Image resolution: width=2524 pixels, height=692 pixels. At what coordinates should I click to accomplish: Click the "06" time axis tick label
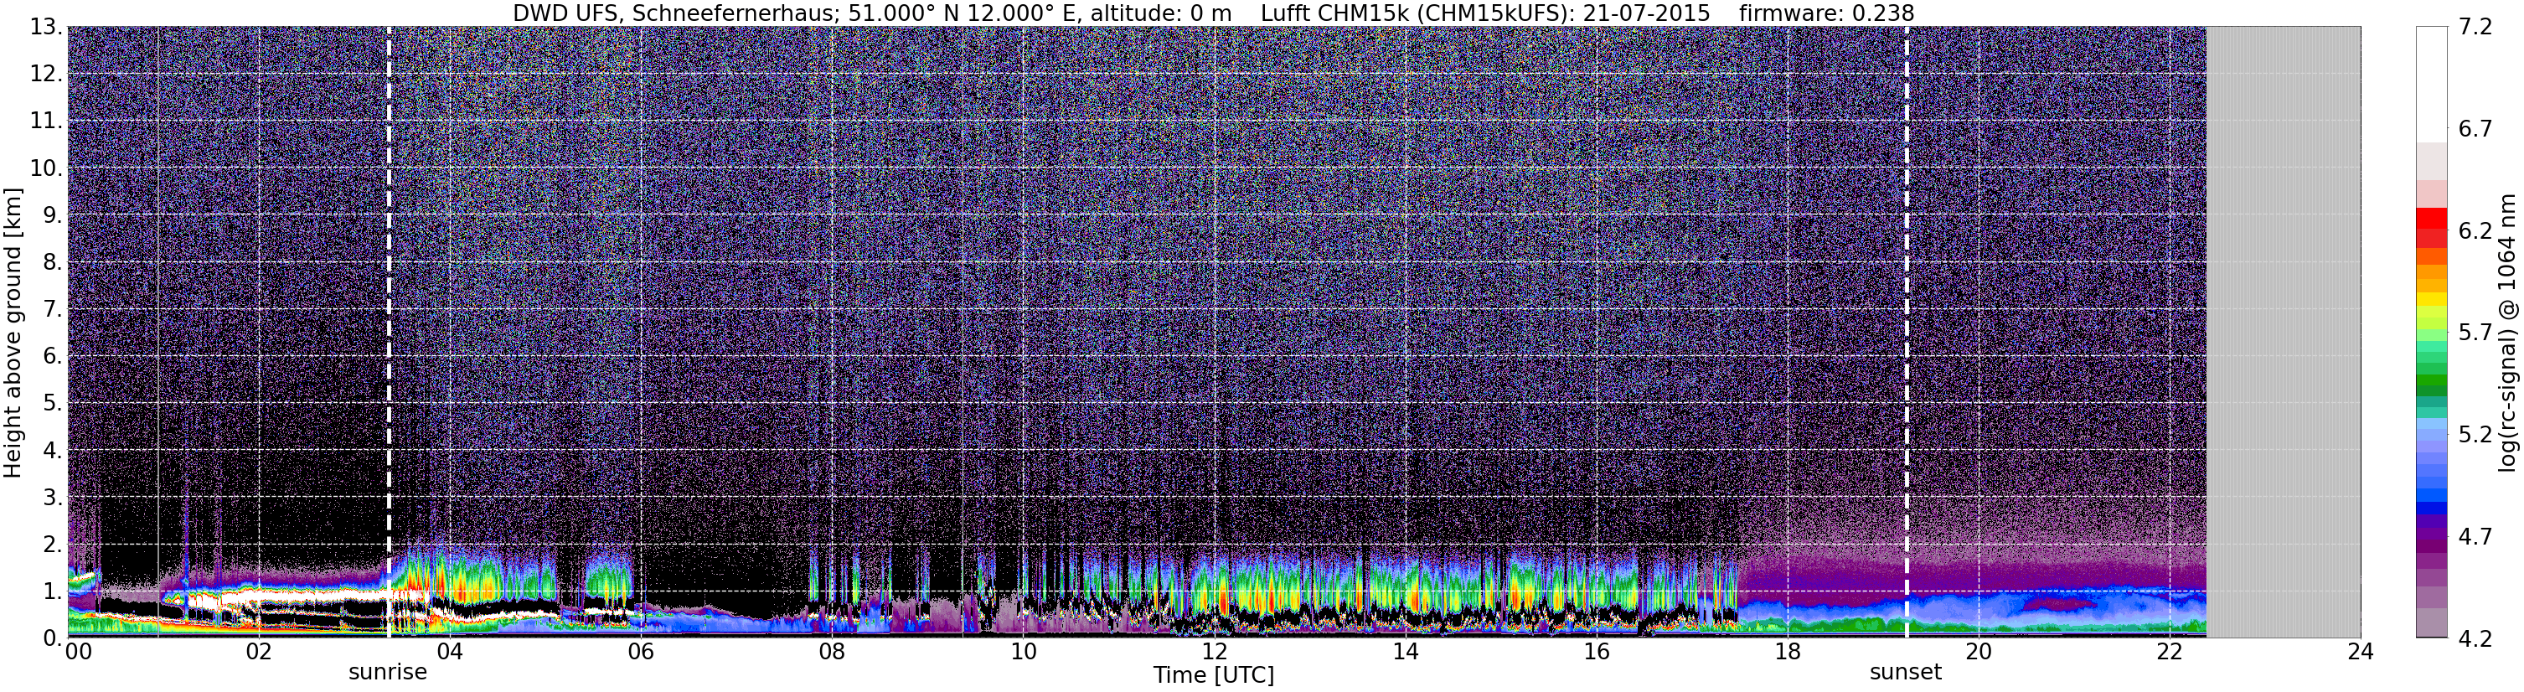(x=641, y=652)
